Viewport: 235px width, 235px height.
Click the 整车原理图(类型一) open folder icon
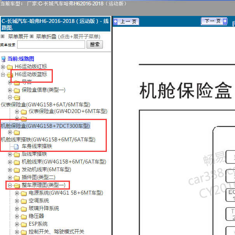click(17, 186)
